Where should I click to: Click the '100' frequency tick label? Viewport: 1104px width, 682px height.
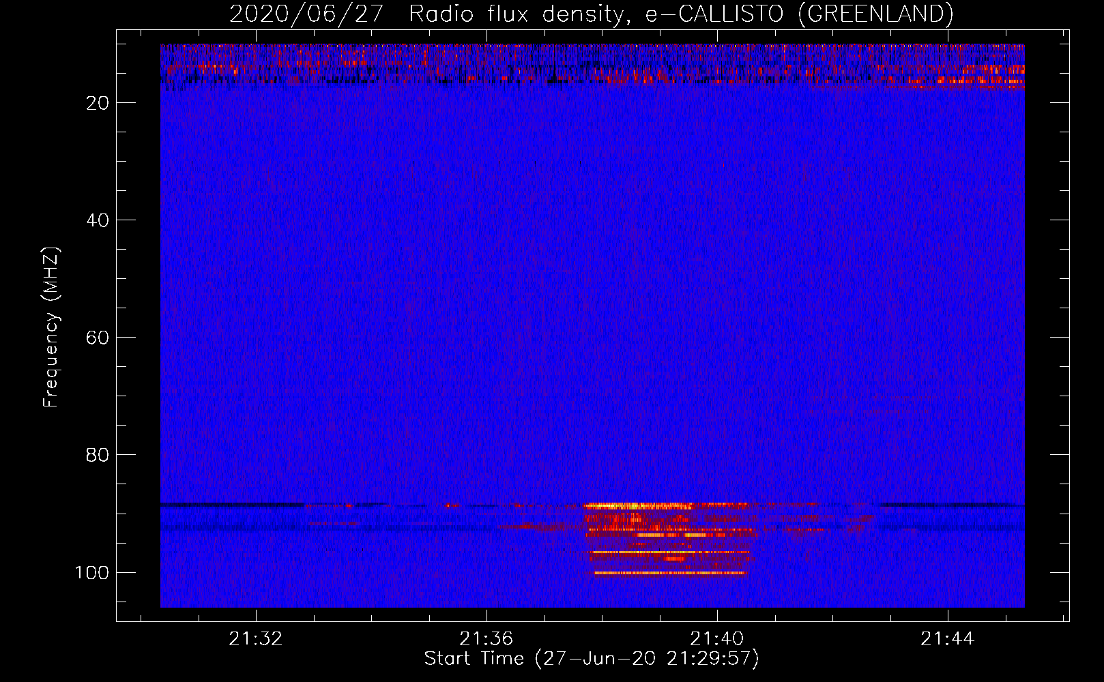click(92, 572)
